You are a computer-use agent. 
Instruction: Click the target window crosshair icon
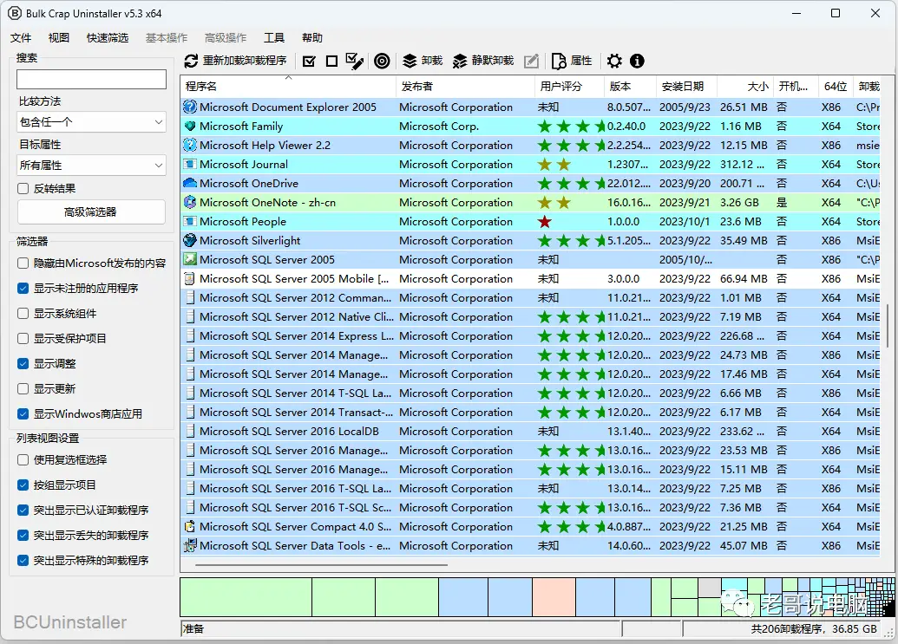tap(382, 61)
